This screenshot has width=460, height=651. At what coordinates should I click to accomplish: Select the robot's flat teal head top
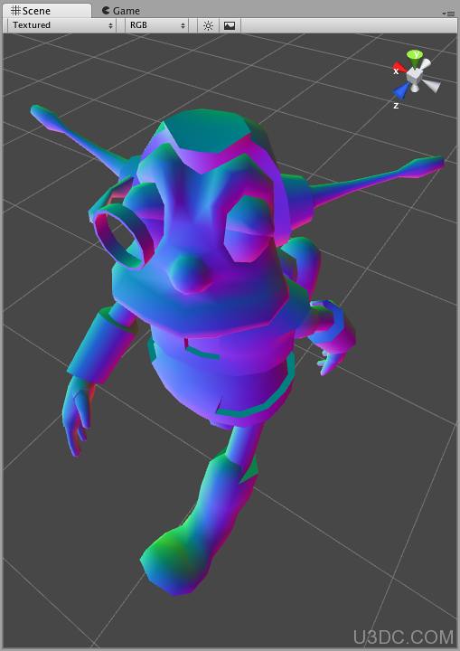click(206, 132)
